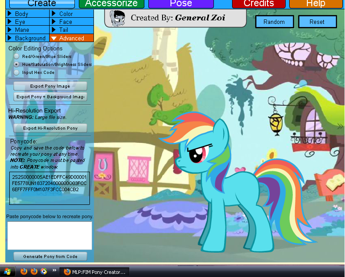The height and width of the screenshot is (277, 345).
Task: Launch second Firefox quick launch icon
Action: (34, 272)
